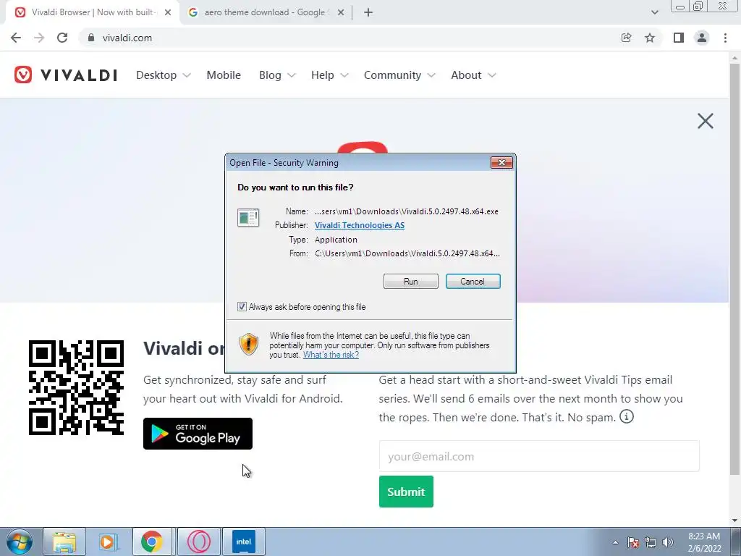Open File Explorer from the taskbar

click(x=64, y=542)
